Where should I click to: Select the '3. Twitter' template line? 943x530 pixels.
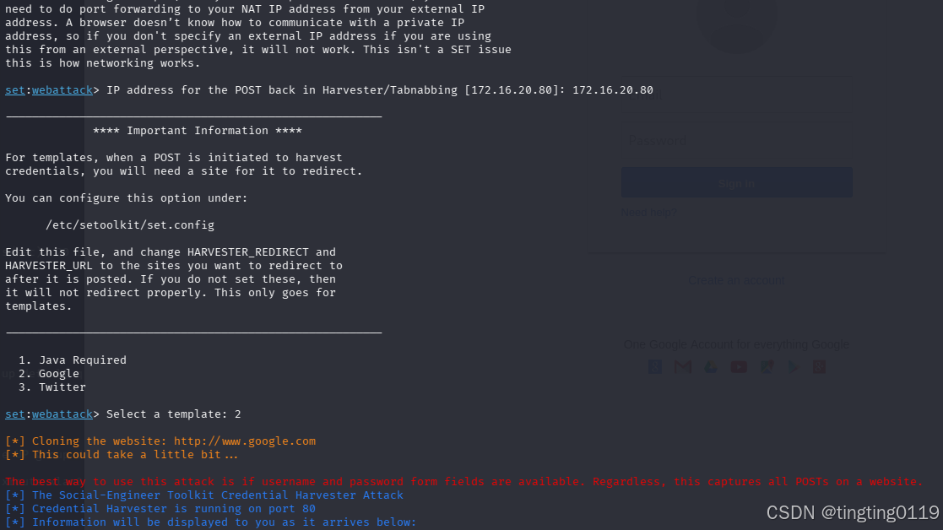coord(52,387)
